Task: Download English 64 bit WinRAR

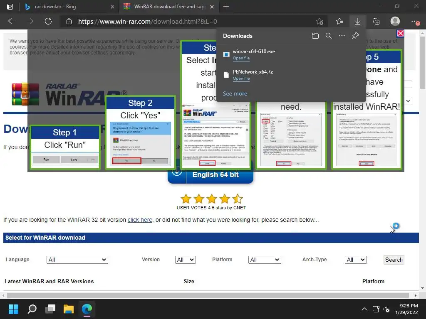Action: pos(211,175)
